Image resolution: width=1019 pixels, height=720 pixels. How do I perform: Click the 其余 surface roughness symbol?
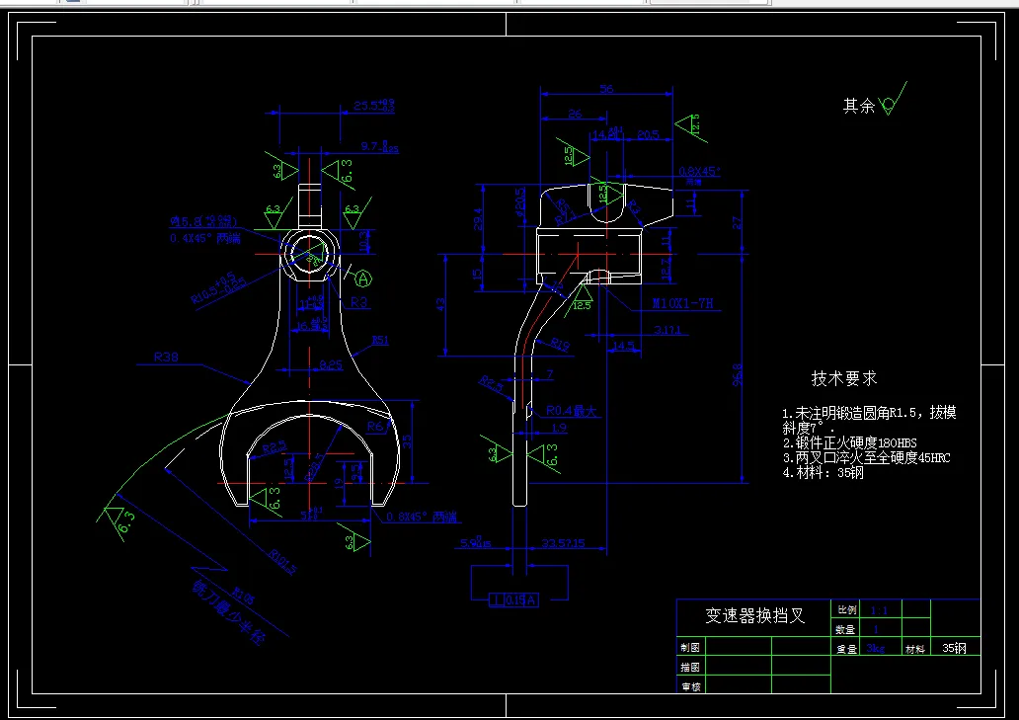pos(885,102)
